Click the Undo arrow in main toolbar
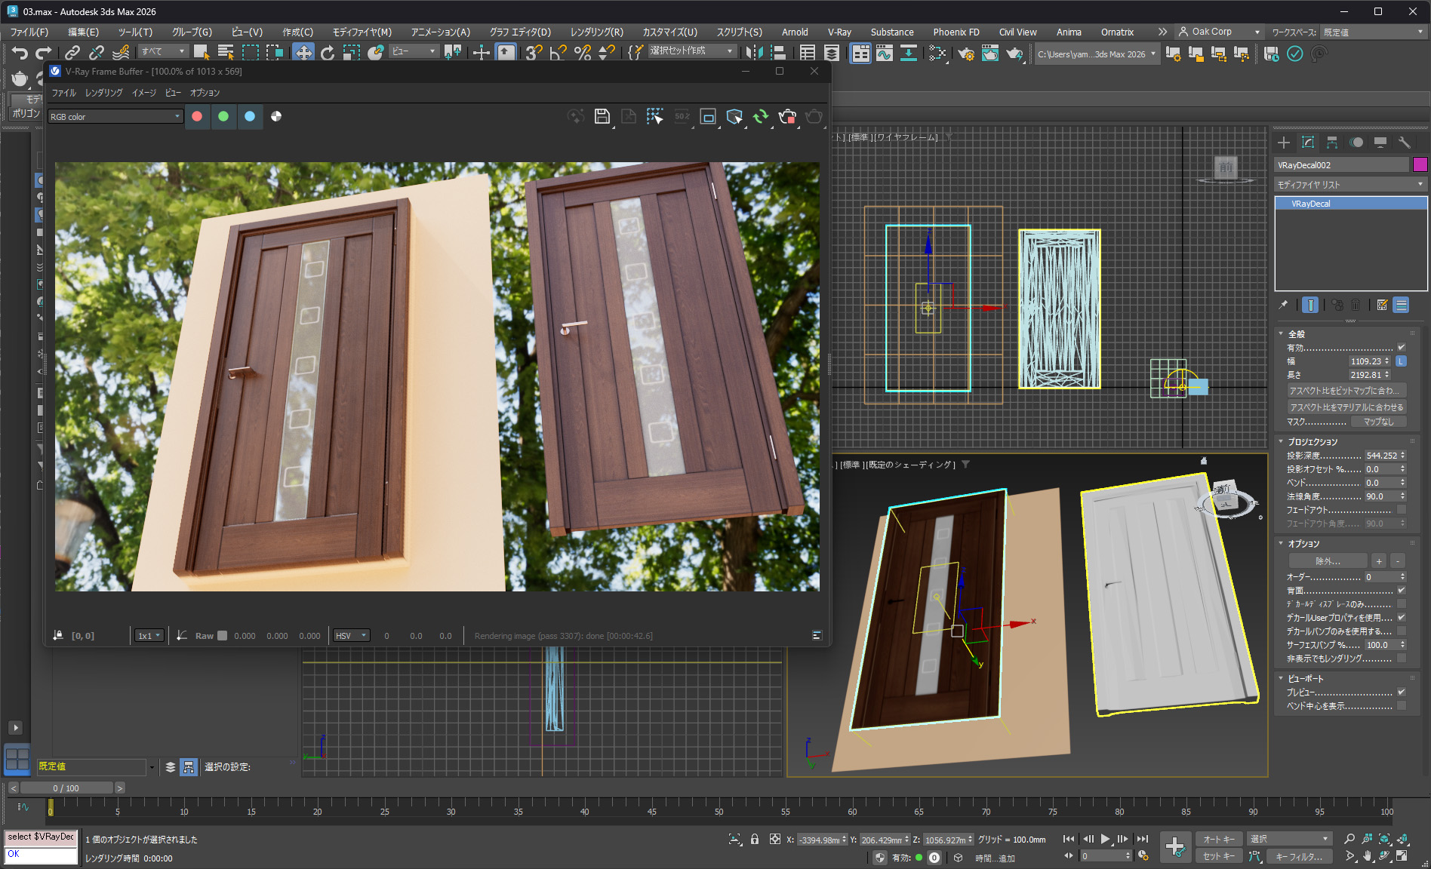 [x=20, y=52]
